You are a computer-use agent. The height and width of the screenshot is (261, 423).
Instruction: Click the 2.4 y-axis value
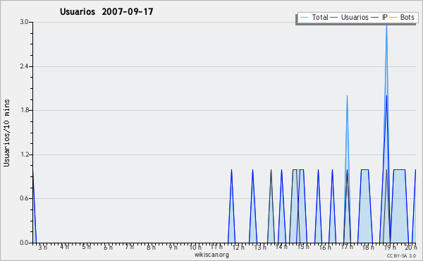coord(24,66)
